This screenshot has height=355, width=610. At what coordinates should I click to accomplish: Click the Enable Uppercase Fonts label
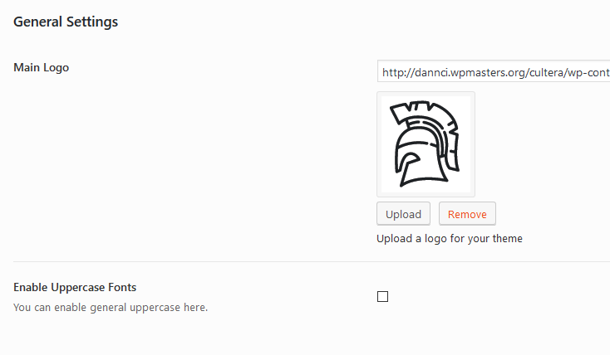pyautogui.click(x=75, y=287)
